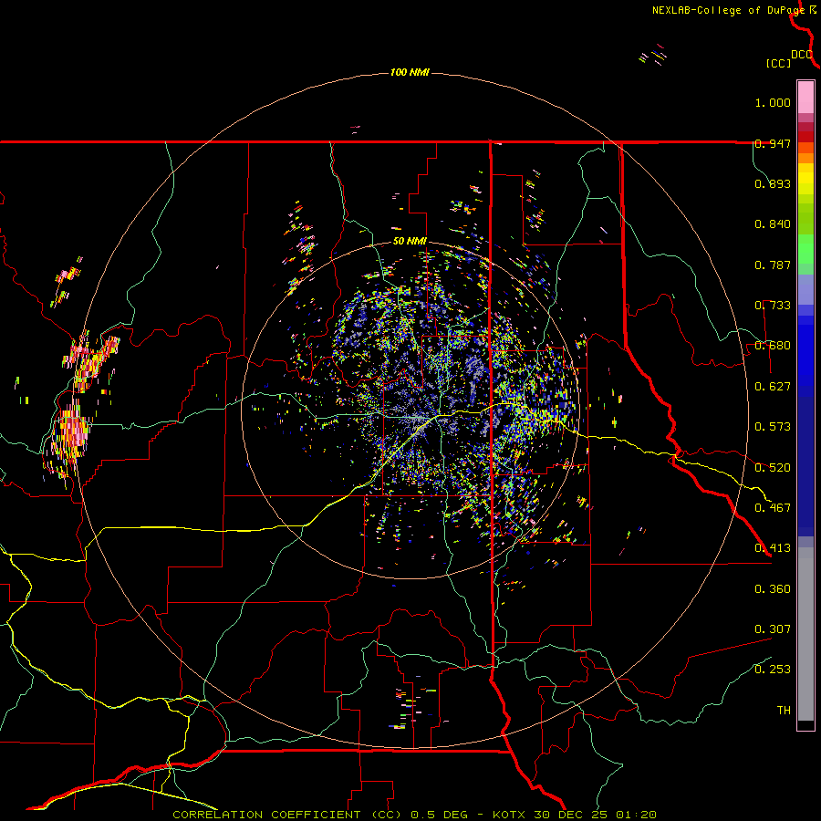This screenshot has height=821, width=821.
Task: Click the TH threshold label
Action: 784,711
